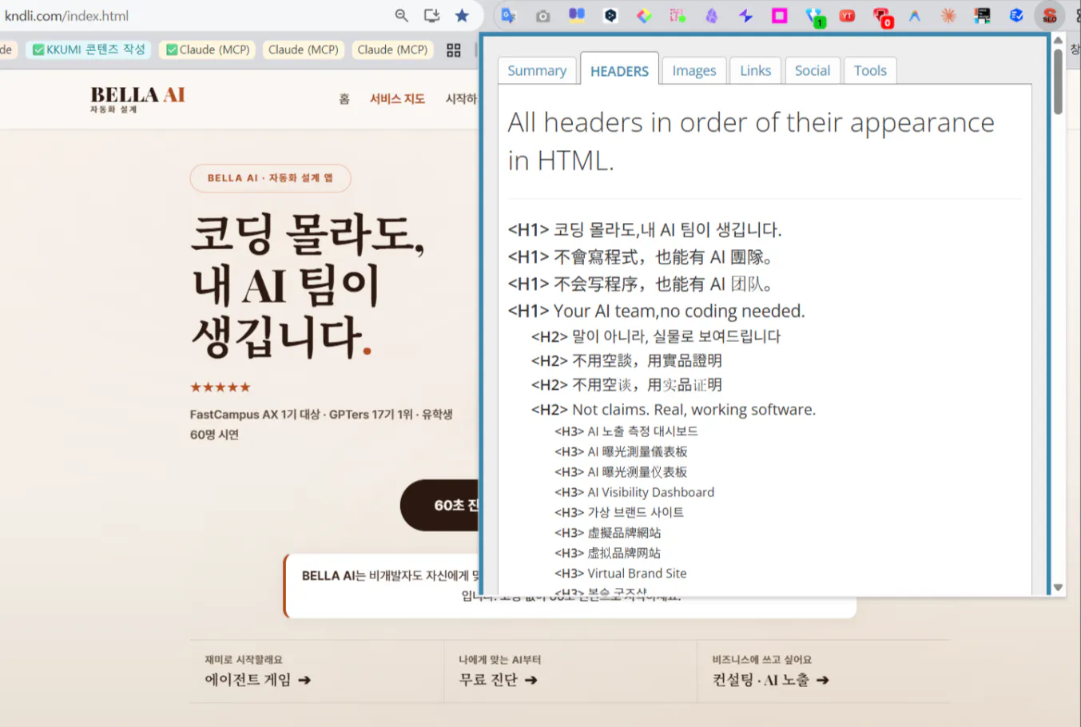This screenshot has width=1081, height=727.
Task: Open the 에이전트 게임 link
Action: [x=257, y=680]
